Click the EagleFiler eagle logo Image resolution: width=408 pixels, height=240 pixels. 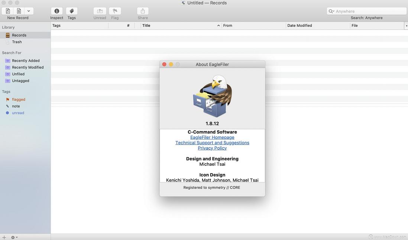[212, 96]
